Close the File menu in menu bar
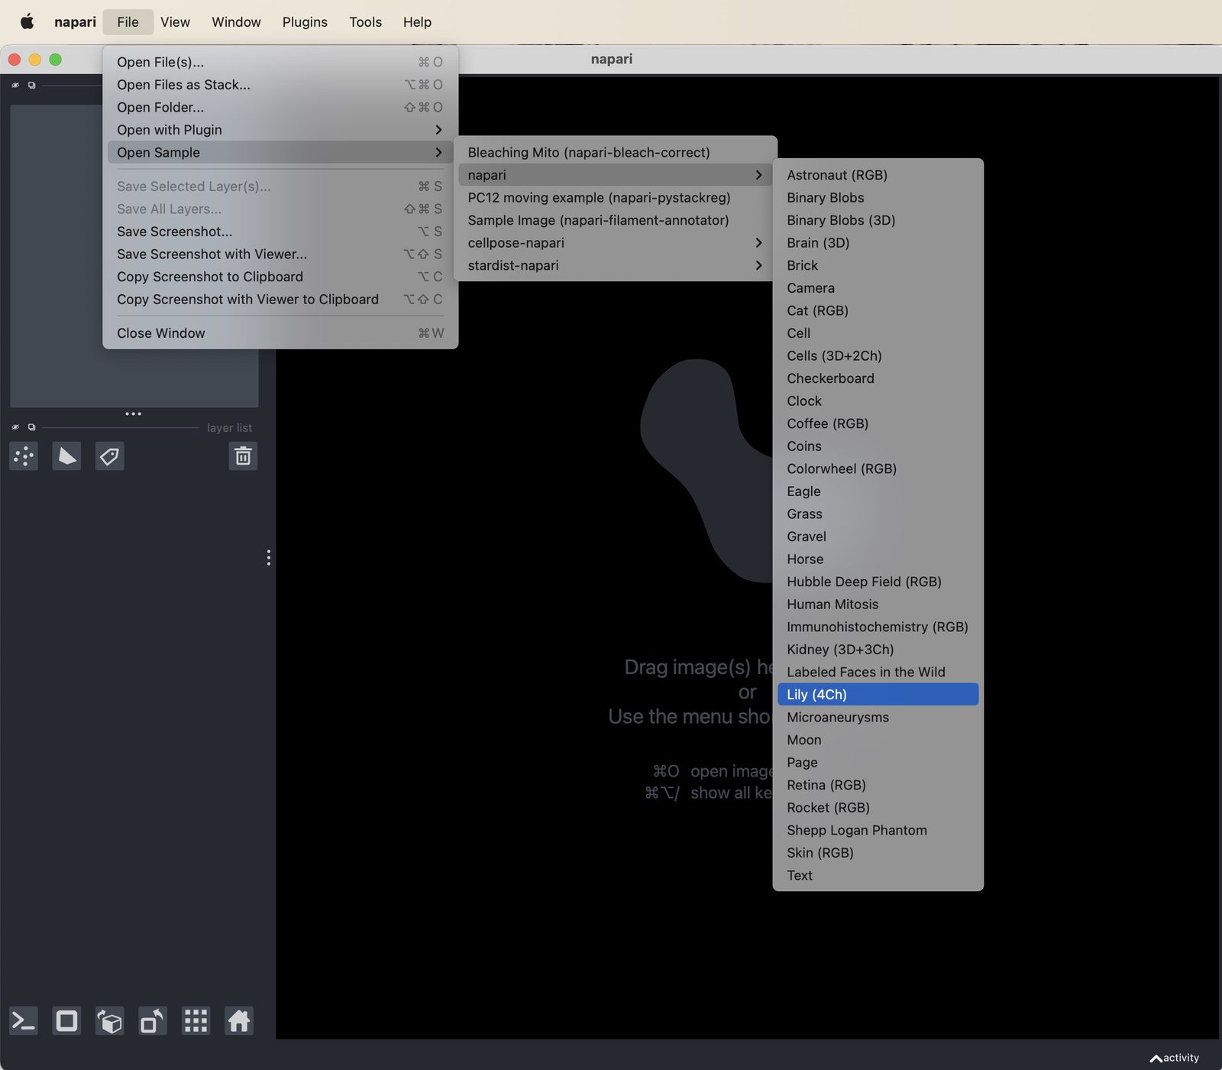 128,21
